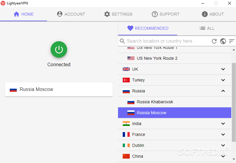Image resolution: width=236 pixels, height=163 pixels.
Task: Select Russia Khabarovsk server
Action: [174, 102]
